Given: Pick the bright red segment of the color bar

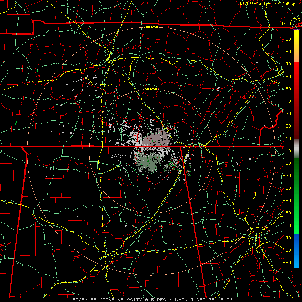Looking at the screenshot, I should tap(296, 70).
